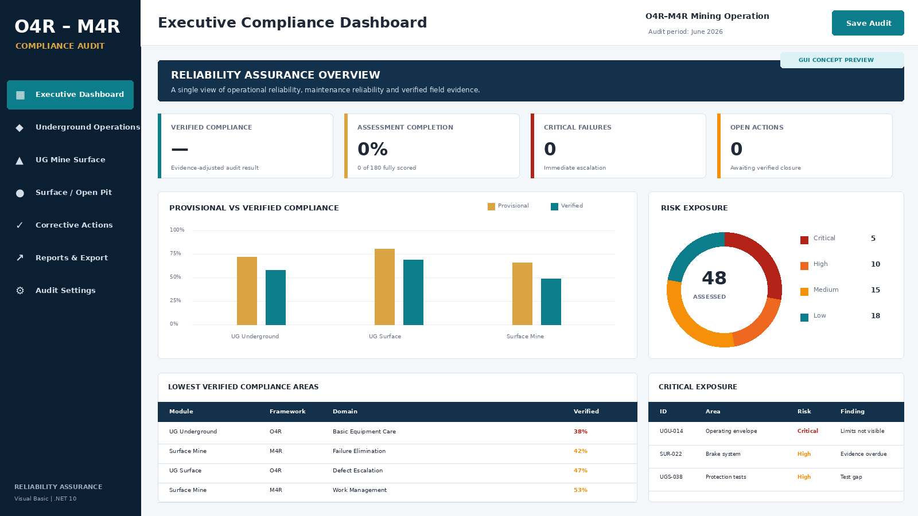This screenshot has width=918, height=516.
Task: Select the Basic Equipment Care domain cell
Action: pos(364,432)
